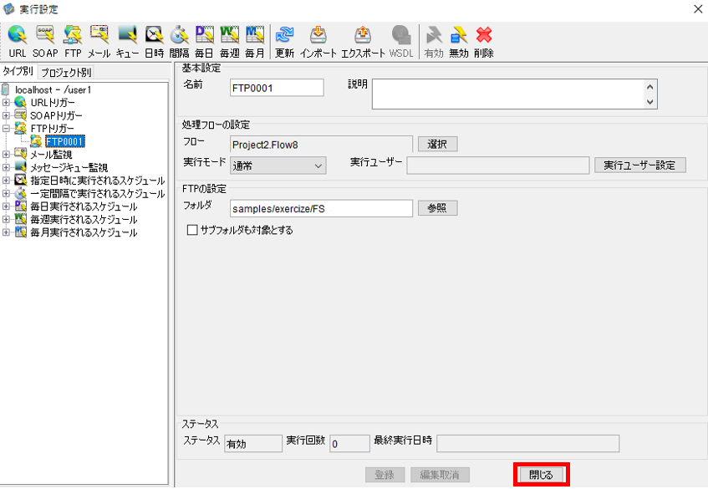The image size is (708, 489).
Task: Expand the URLトリガー tree branch
Action: click(x=6, y=103)
